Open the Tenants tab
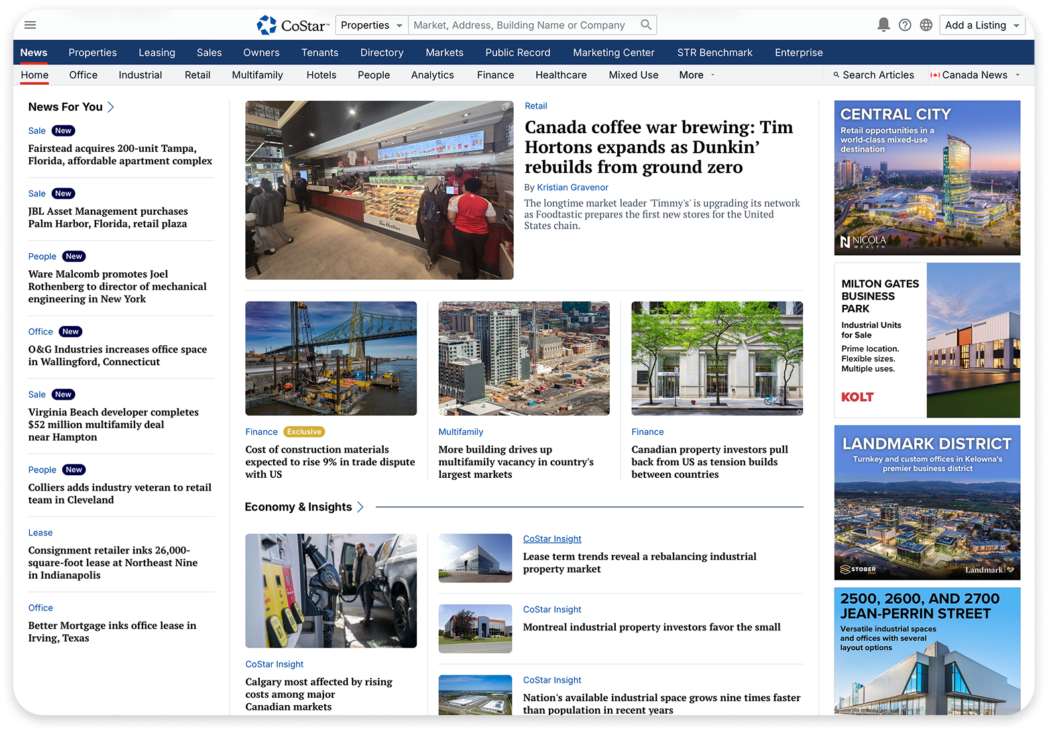Viewport: 1048px width, 733px height. (320, 52)
